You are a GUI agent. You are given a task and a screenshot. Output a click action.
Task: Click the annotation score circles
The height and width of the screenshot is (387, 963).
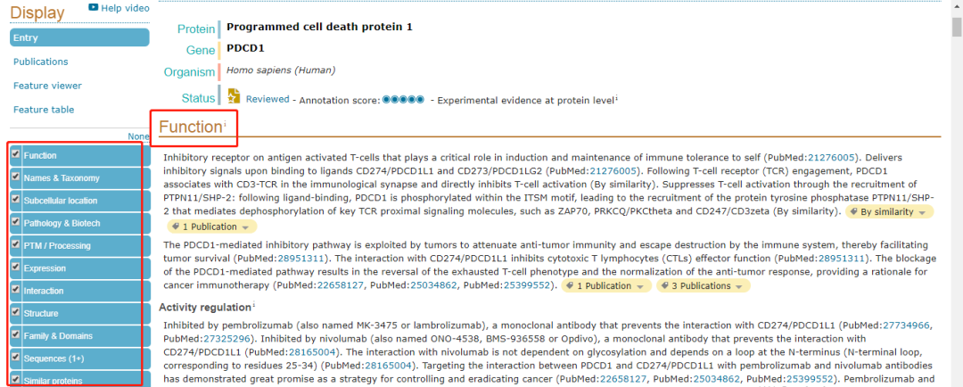403,99
